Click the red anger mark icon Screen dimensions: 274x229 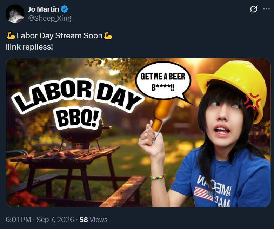click(253, 101)
